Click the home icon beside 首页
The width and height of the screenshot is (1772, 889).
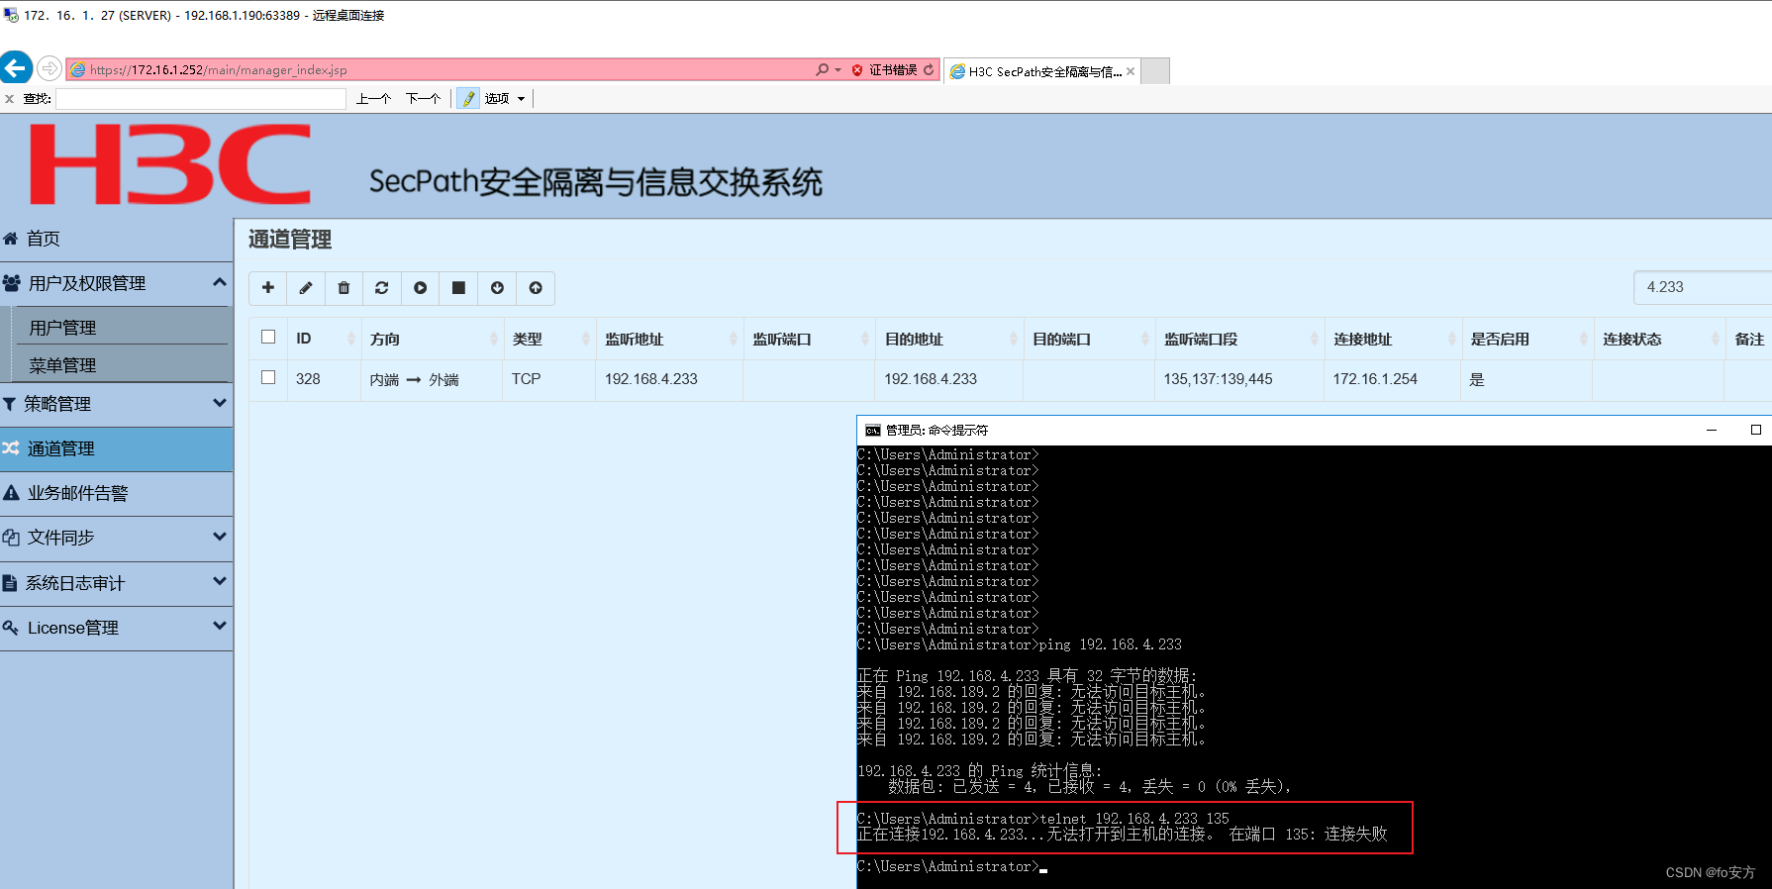[11, 239]
